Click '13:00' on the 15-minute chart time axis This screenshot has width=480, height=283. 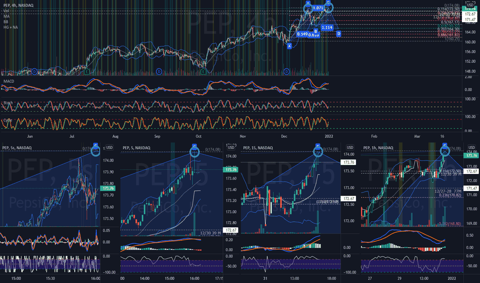[294, 278]
